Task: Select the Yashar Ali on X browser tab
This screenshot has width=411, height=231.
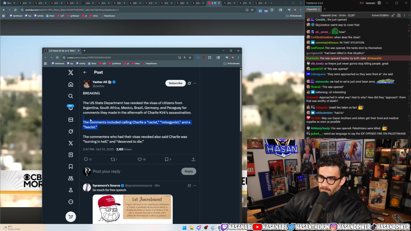Action: coord(62,51)
